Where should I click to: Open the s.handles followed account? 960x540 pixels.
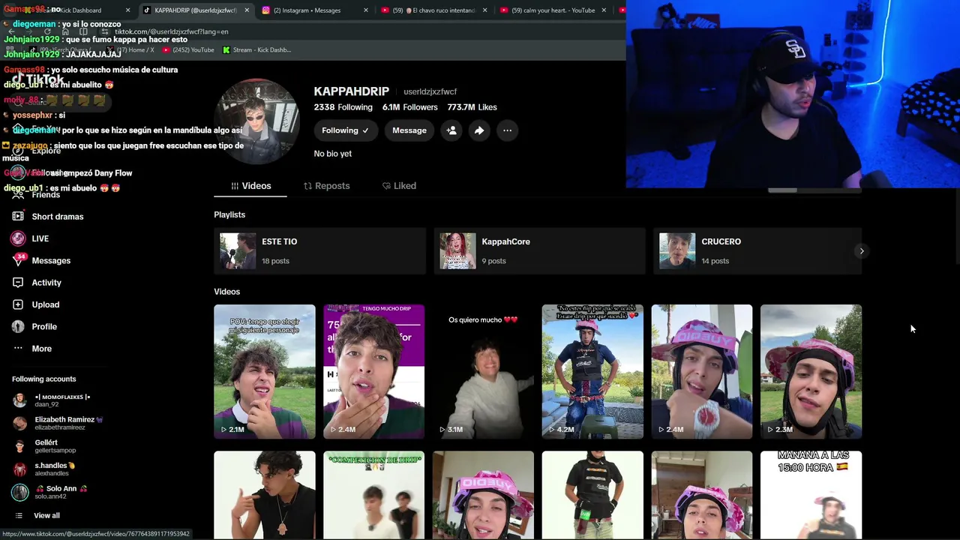[x=43, y=469]
